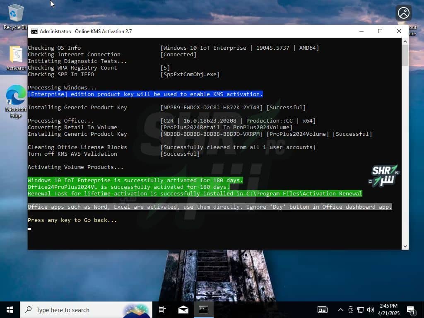Click 'Windows 10 IoT Enterprise is successfully activated' line

point(135,181)
